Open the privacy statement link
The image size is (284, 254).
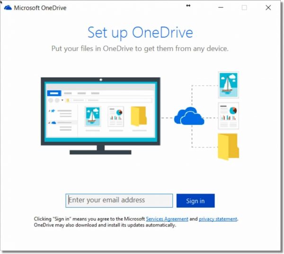click(x=218, y=219)
